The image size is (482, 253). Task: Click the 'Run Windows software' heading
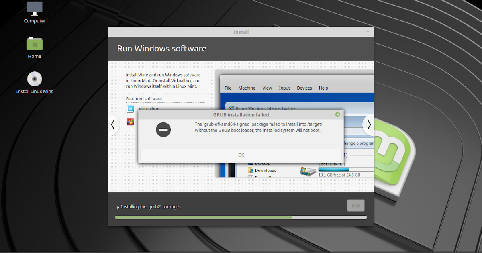tap(161, 49)
